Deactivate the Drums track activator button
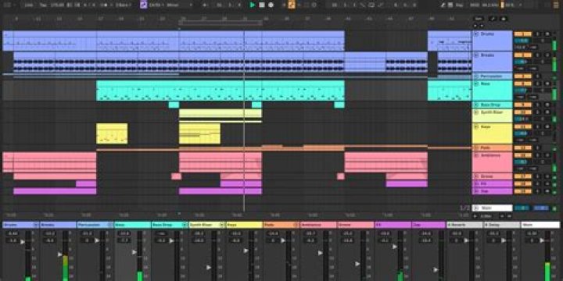The image size is (563, 281). (523, 34)
